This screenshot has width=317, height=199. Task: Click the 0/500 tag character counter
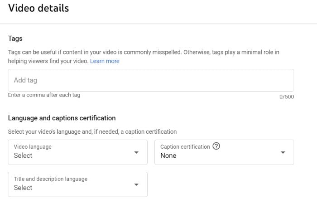287,97
